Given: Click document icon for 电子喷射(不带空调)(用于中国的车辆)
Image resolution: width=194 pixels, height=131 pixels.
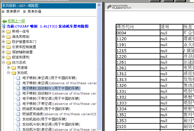Looking at the screenshot, I should click(x=18, y=99).
